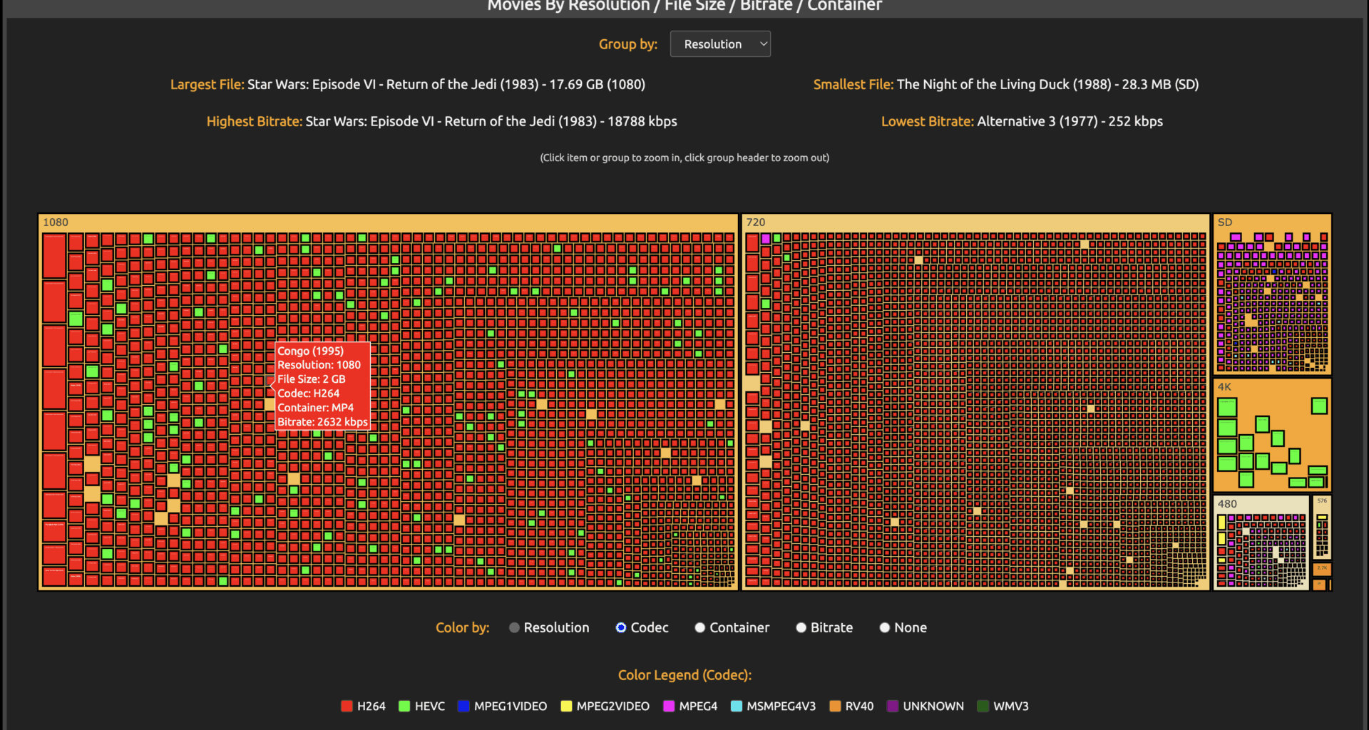
Task: Click the HEVC legend swatch
Action: pyautogui.click(x=404, y=706)
